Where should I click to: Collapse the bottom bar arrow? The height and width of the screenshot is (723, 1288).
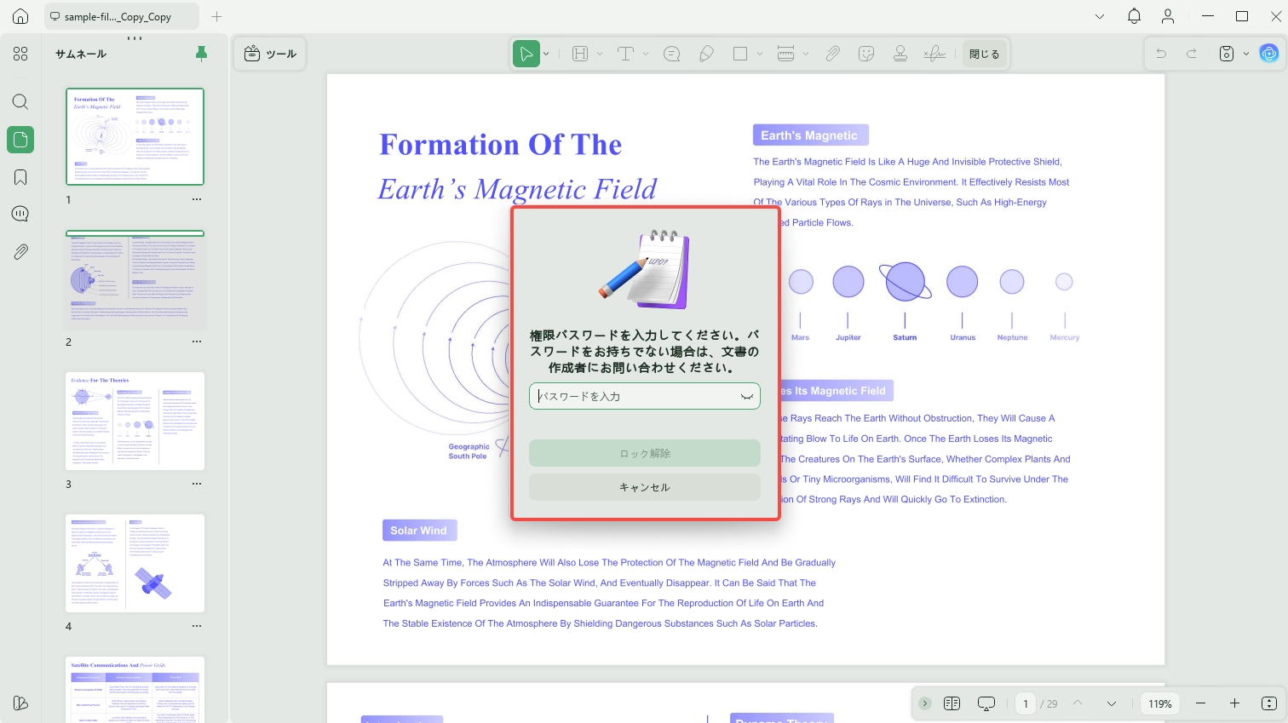click(925, 703)
